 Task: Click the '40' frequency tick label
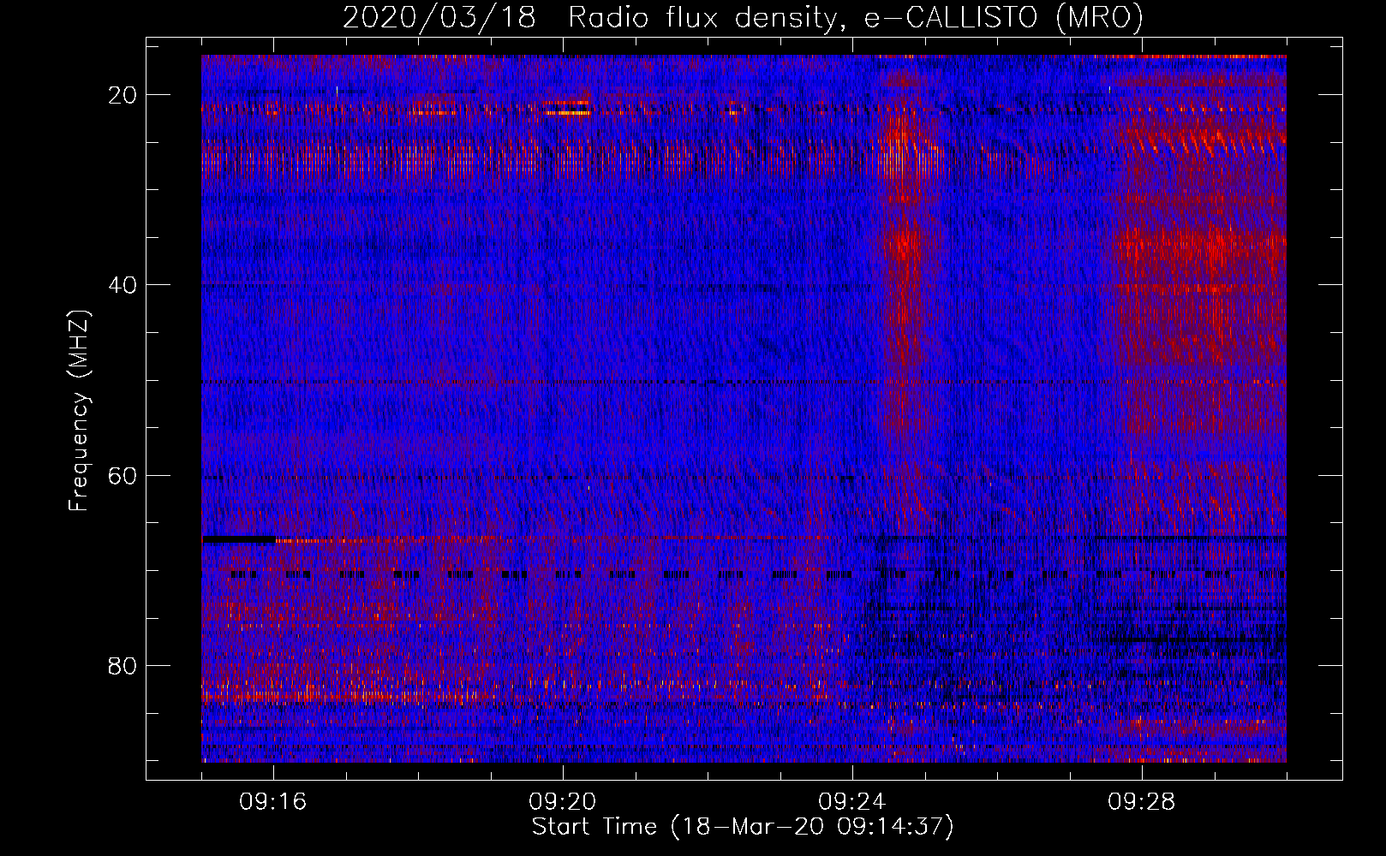pyautogui.click(x=123, y=285)
